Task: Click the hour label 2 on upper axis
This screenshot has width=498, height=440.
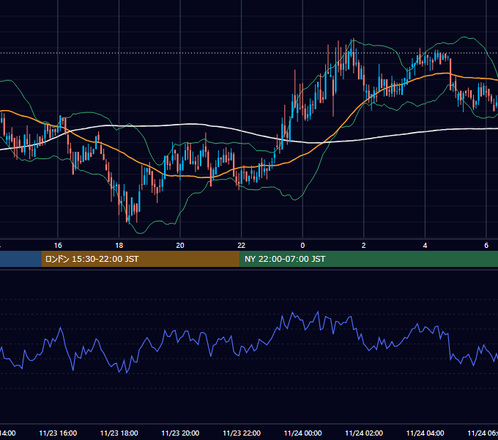Action: tap(364, 246)
